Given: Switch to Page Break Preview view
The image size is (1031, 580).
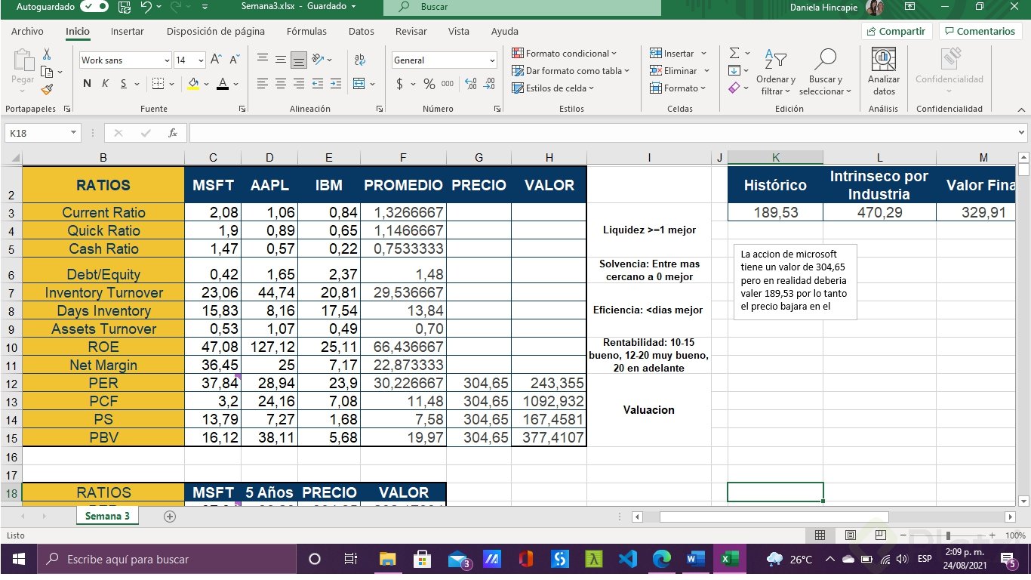Looking at the screenshot, I should (880, 535).
